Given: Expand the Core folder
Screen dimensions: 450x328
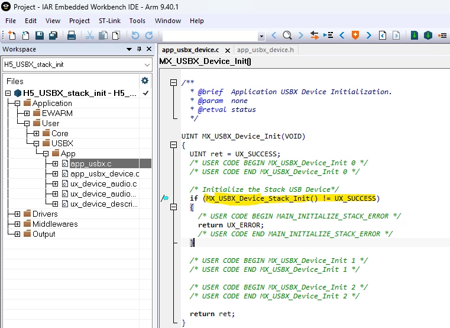Looking at the screenshot, I should [36, 133].
